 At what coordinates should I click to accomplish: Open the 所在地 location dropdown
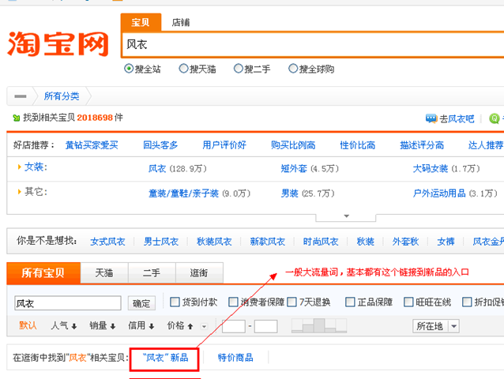pyautogui.click(x=438, y=326)
